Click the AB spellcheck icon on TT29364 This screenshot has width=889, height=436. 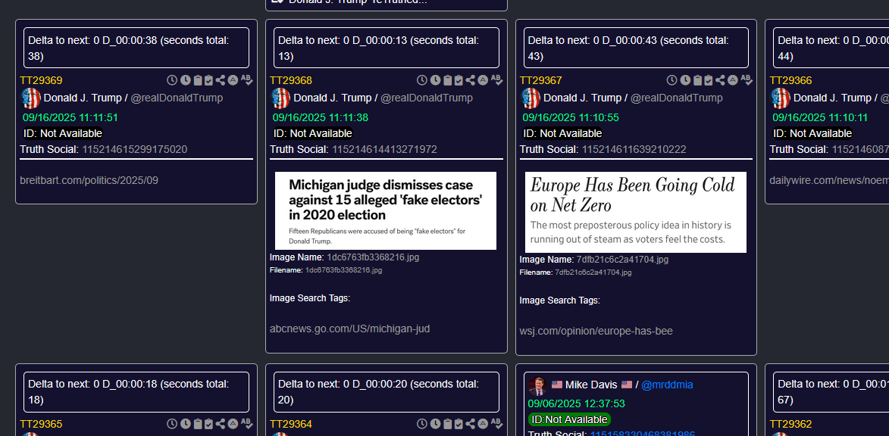coord(496,424)
